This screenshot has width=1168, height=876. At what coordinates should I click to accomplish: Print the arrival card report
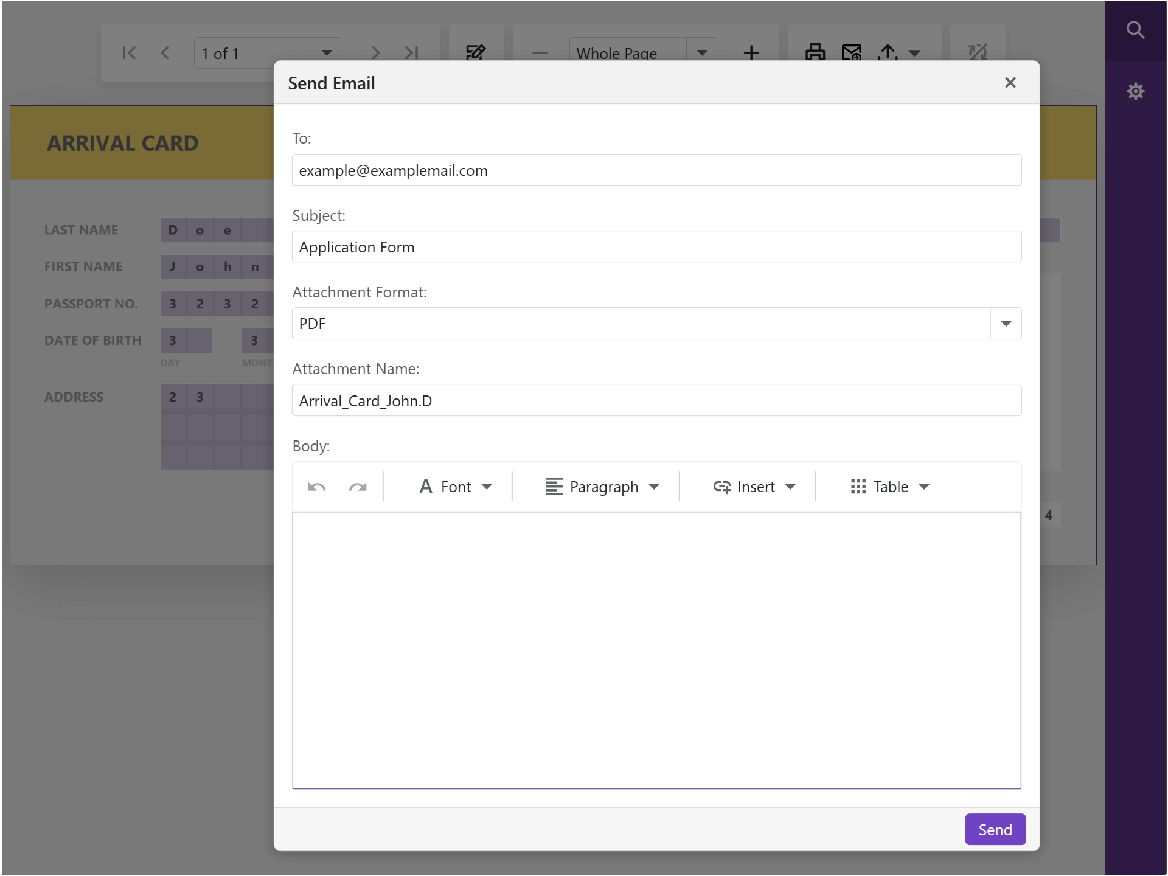tap(815, 53)
